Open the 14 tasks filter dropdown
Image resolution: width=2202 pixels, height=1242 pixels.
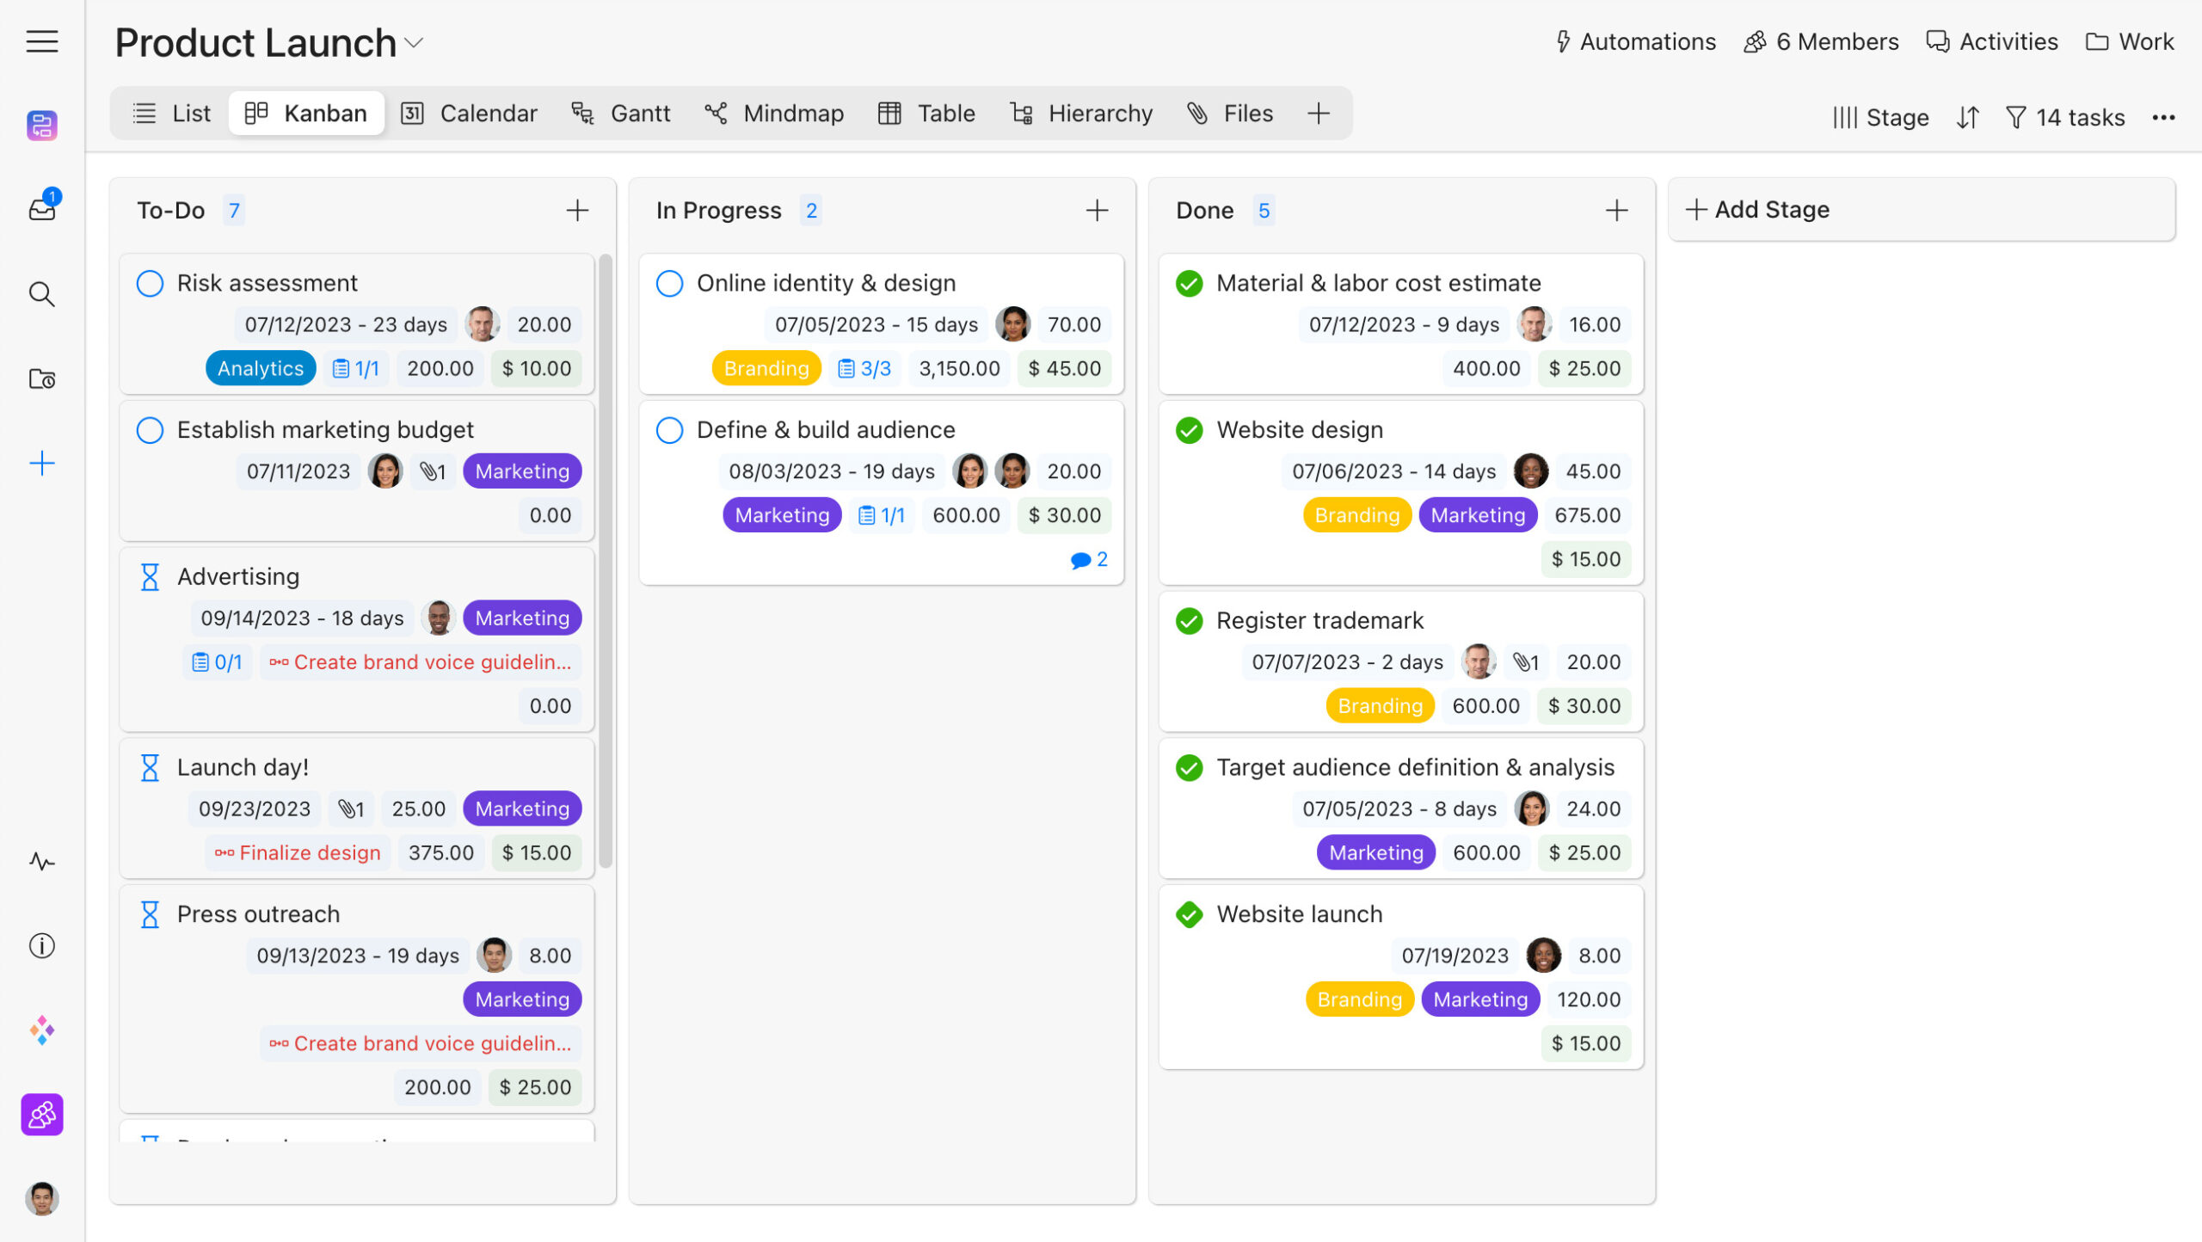pyautogui.click(x=2064, y=117)
